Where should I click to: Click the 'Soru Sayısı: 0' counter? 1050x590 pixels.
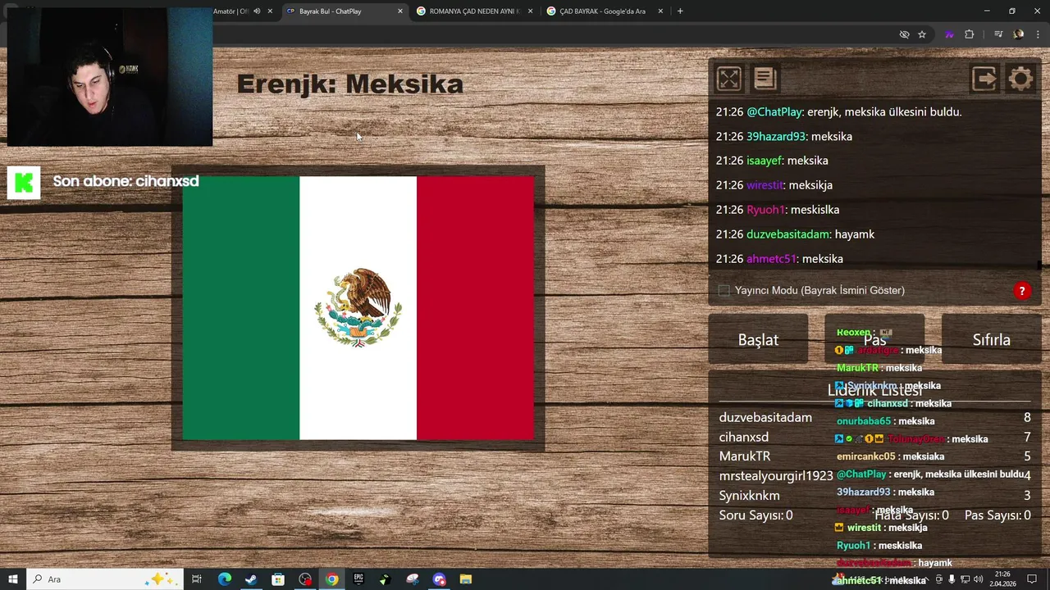(x=756, y=515)
